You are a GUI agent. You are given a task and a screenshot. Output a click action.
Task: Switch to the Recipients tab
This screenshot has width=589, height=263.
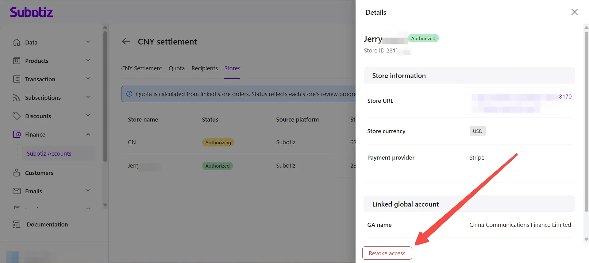click(x=205, y=68)
